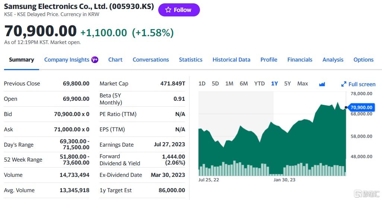The image size is (382, 200).
Task: Click the Earnings Date Jul 27, 2023
Action: (x=169, y=144)
